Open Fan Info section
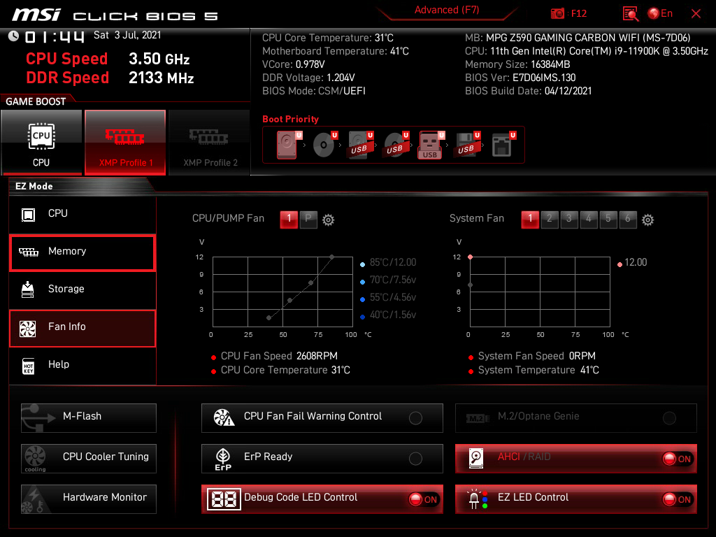716x537 pixels. 83,328
